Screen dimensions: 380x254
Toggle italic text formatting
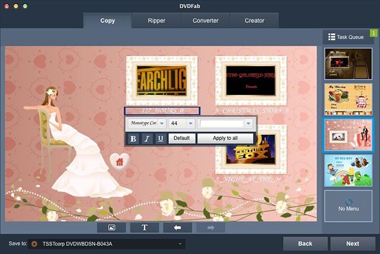(147, 139)
